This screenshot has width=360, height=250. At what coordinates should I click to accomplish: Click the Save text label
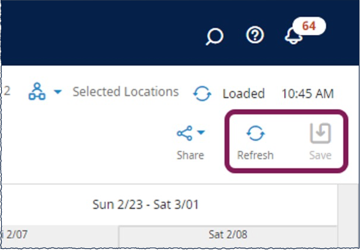(x=320, y=155)
